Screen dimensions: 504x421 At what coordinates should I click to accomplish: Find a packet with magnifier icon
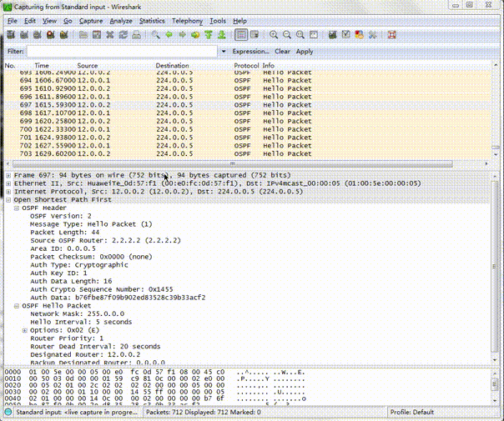(x=155, y=35)
